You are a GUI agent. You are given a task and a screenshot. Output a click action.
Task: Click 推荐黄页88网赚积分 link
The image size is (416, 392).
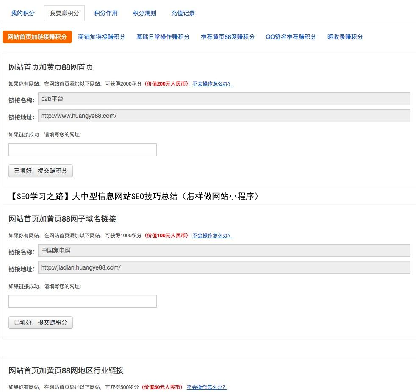[227, 37]
